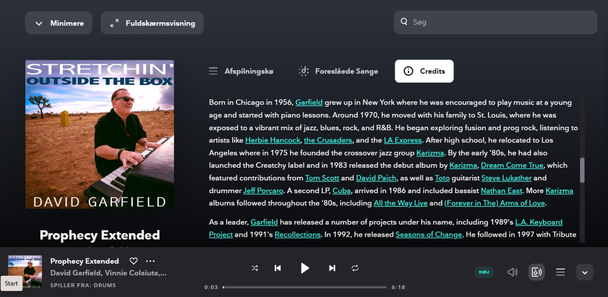
Task: Click the HØJ audio quality badge
Action: pyautogui.click(x=484, y=272)
